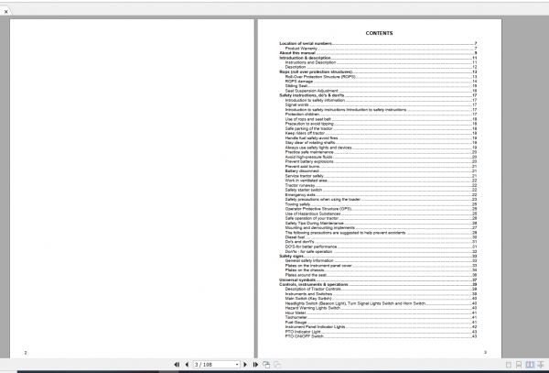Click 'Protection children' entry
This screenshot has width=549, height=373.
pyautogui.click(x=302, y=115)
